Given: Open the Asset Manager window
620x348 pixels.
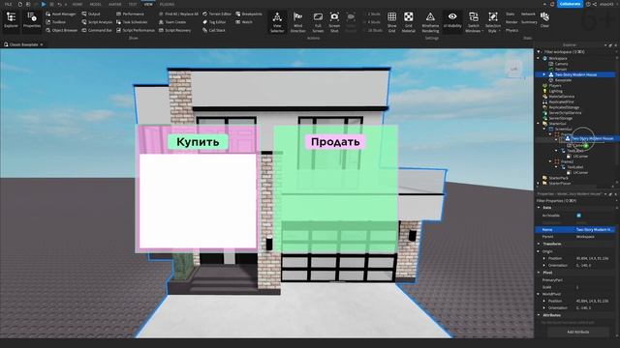Looking at the screenshot, I should (60, 14).
